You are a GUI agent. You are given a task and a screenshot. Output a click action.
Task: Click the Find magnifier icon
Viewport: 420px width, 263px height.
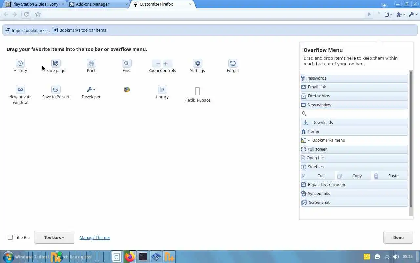click(127, 63)
